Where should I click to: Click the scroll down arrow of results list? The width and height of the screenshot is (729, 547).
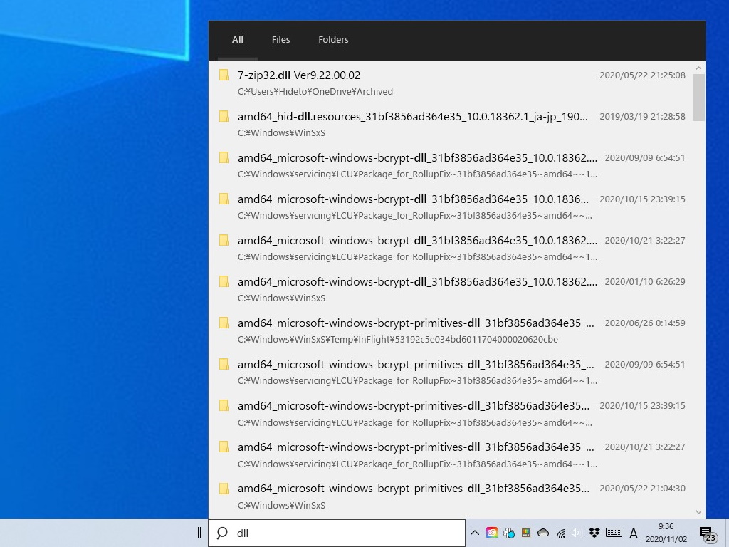pos(698,511)
